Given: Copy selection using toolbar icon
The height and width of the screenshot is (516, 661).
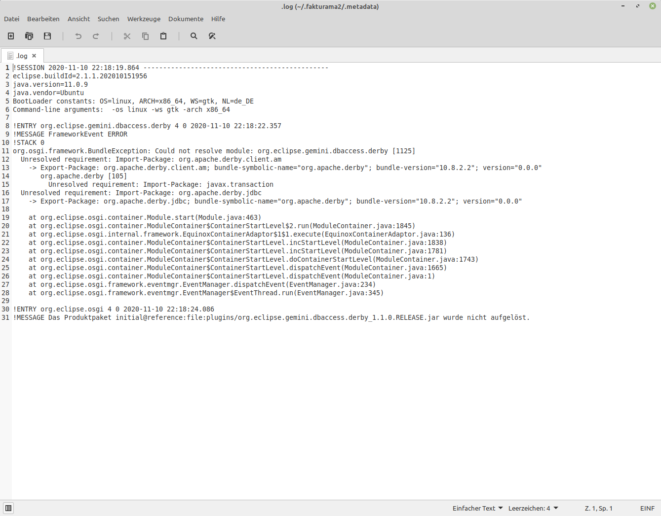Looking at the screenshot, I should (145, 36).
